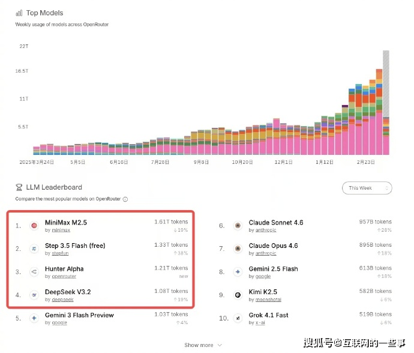Screen dimensions: 414x353
Task: Click the 2月23日 chart axis label
Action: [x=365, y=162]
